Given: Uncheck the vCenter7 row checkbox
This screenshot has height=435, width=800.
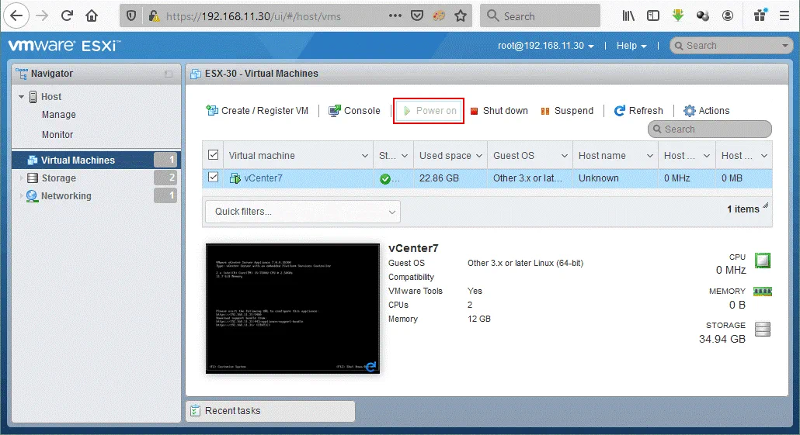Looking at the screenshot, I should (213, 178).
